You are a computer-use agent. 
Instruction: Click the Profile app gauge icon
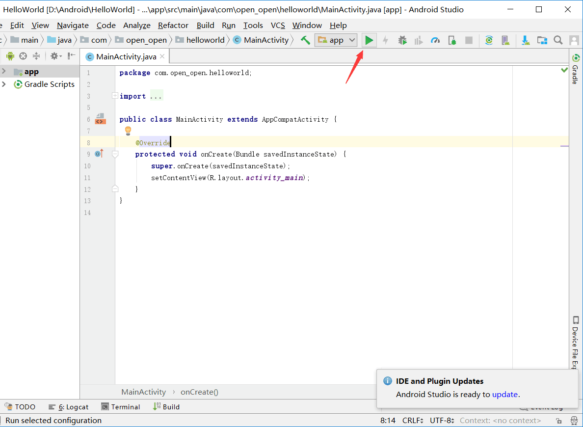[435, 40]
